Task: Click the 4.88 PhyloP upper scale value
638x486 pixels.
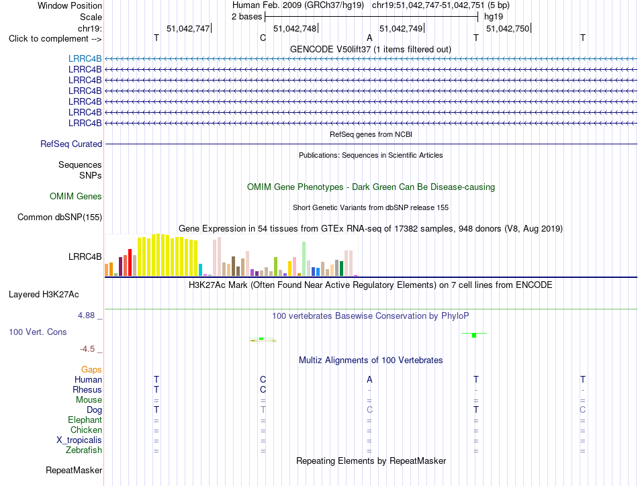Action: 86,315
